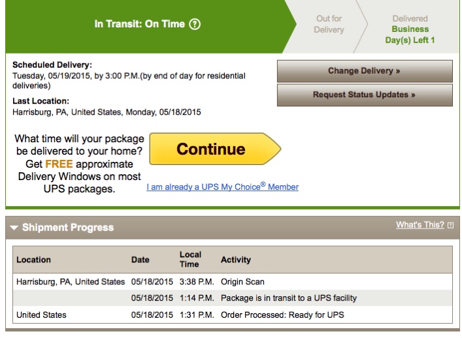Click the small help icon after What's This
This screenshot has width=462, height=338.
point(450,225)
